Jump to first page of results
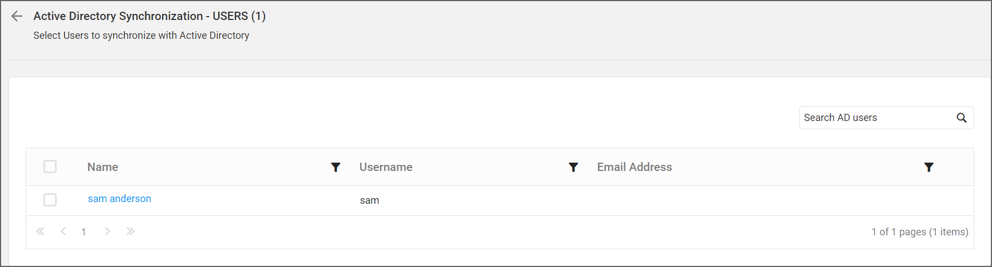The width and height of the screenshot is (992, 267). [x=40, y=231]
